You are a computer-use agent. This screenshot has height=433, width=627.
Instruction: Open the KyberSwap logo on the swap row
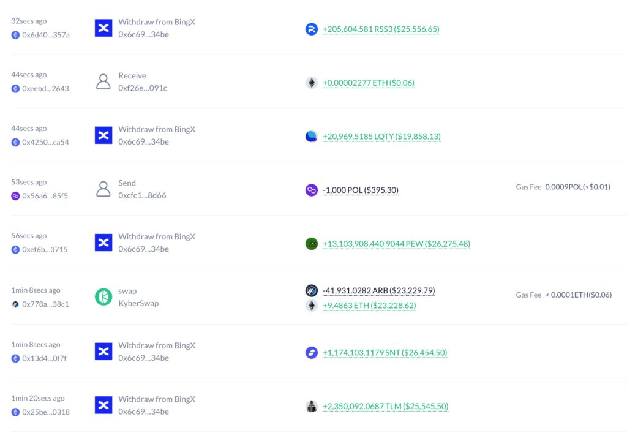coord(103,296)
